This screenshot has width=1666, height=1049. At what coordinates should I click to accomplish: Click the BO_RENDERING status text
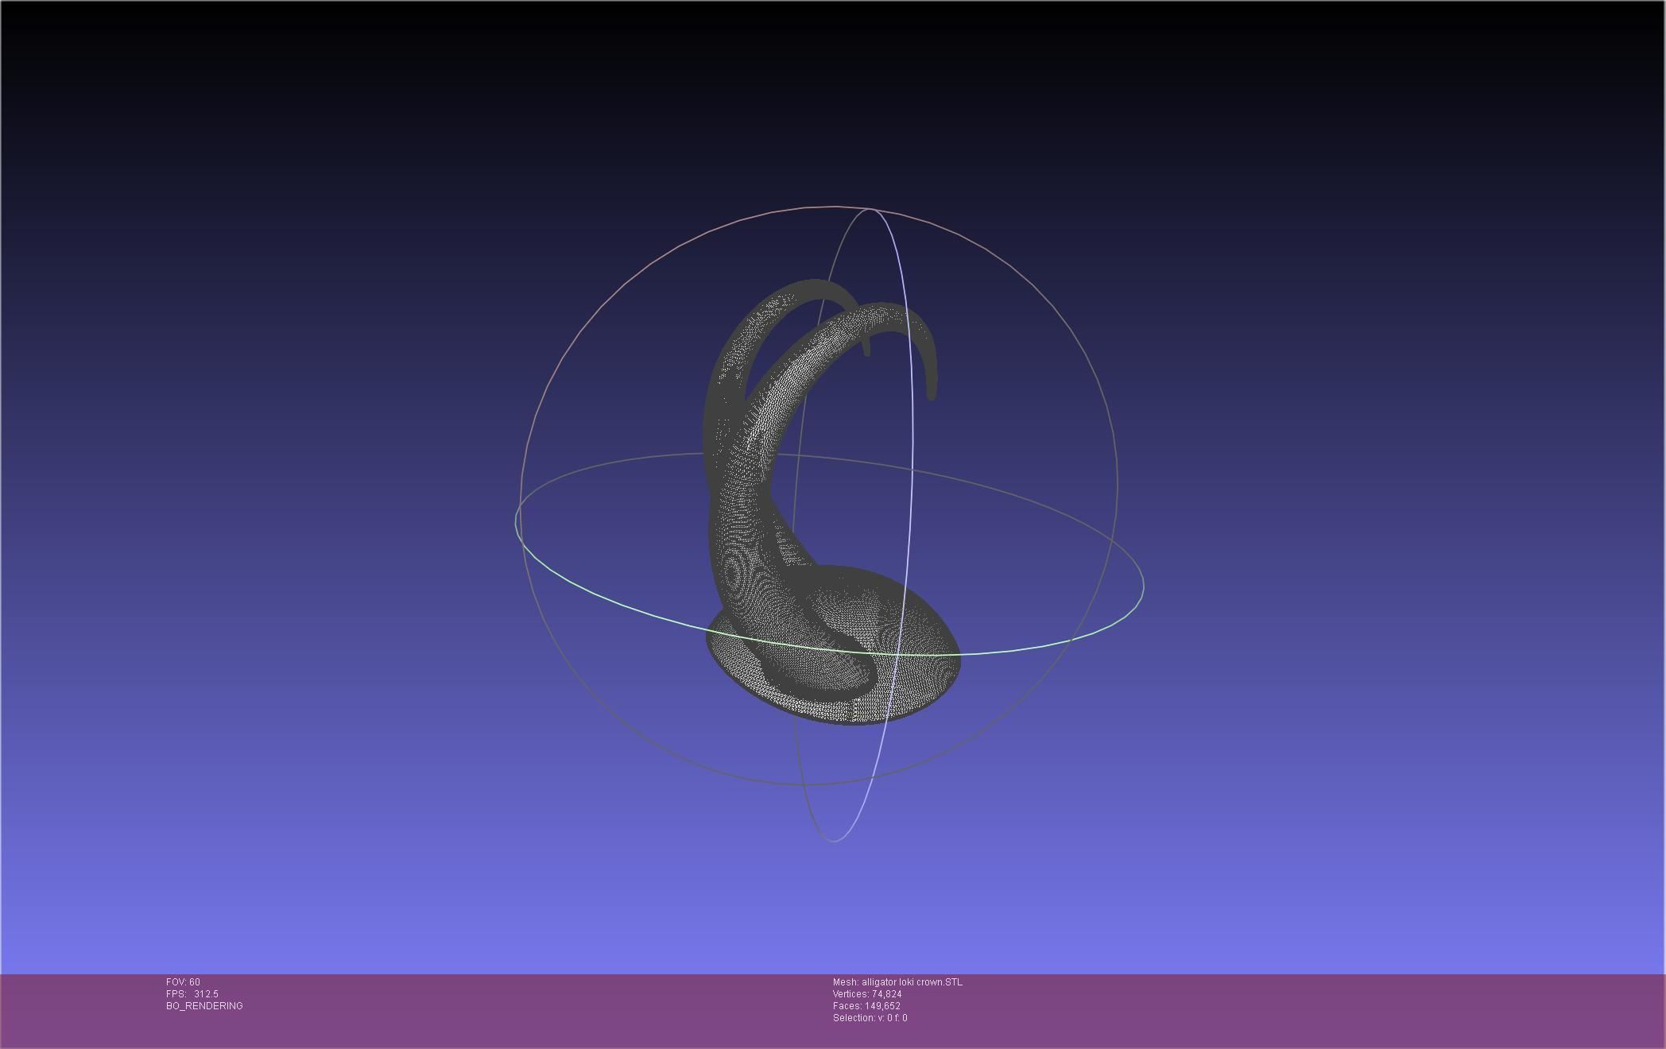[204, 1006]
